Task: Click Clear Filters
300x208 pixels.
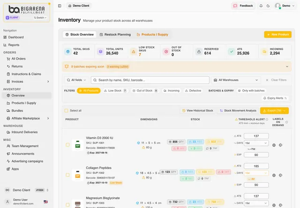Action: [276, 80]
